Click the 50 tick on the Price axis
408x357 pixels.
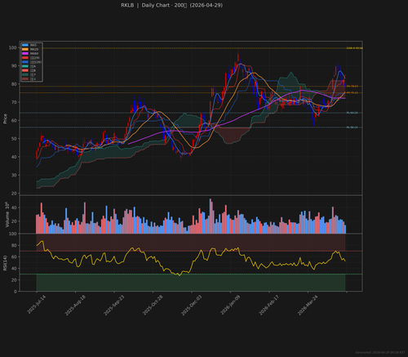click(x=14, y=139)
